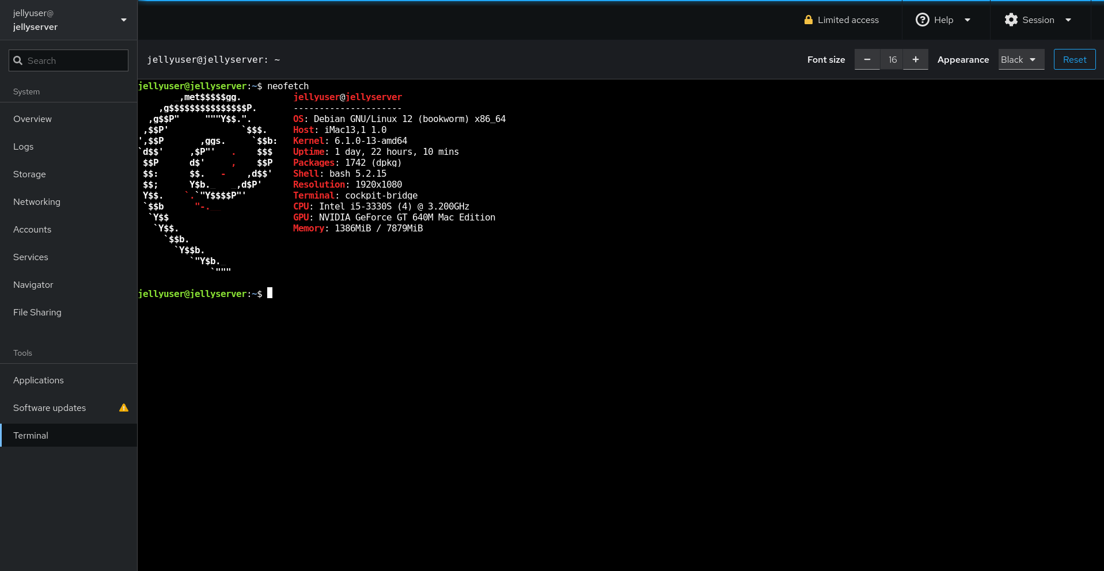This screenshot has width=1104, height=571.
Task: Click the Help question mark icon
Action: click(x=922, y=20)
